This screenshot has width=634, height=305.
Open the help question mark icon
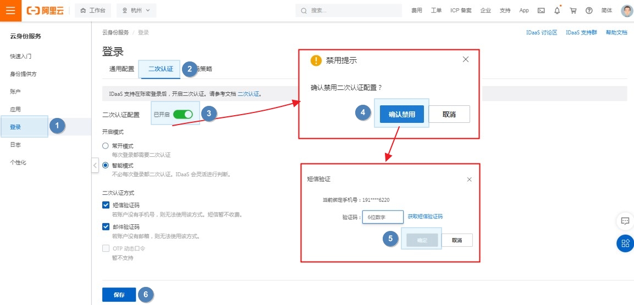point(589,10)
